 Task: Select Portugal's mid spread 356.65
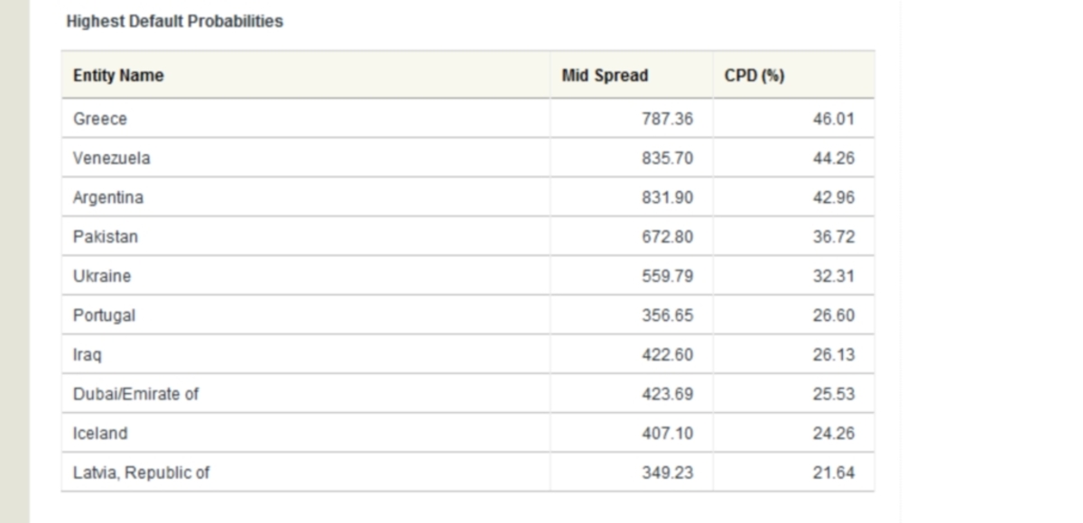click(x=667, y=316)
